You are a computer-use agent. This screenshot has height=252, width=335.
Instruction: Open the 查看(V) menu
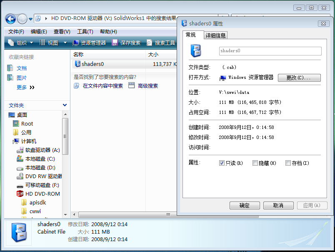click(62, 32)
